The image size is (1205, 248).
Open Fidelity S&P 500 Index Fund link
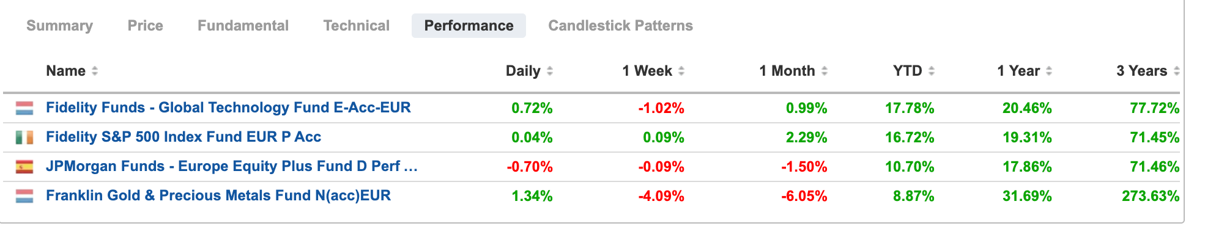[184, 137]
